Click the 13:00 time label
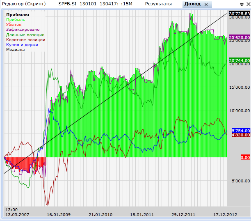The image size is (251, 221). coord(11,210)
